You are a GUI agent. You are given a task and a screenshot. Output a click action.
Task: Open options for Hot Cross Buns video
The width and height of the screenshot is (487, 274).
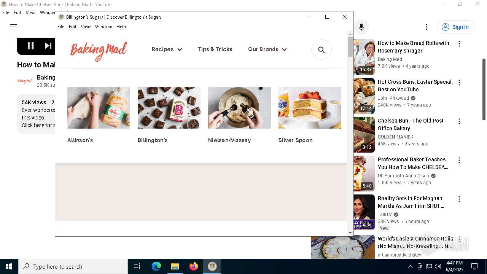pyautogui.click(x=459, y=83)
